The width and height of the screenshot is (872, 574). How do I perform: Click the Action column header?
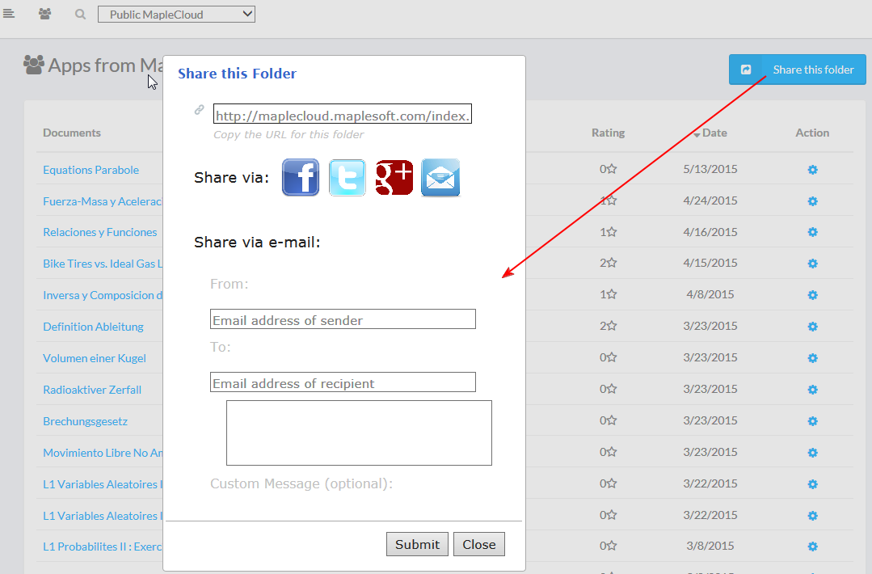click(x=812, y=133)
